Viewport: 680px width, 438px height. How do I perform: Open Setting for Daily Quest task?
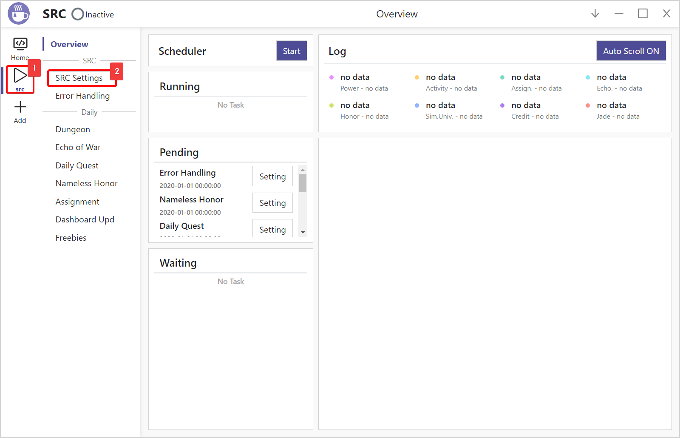pos(272,229)
